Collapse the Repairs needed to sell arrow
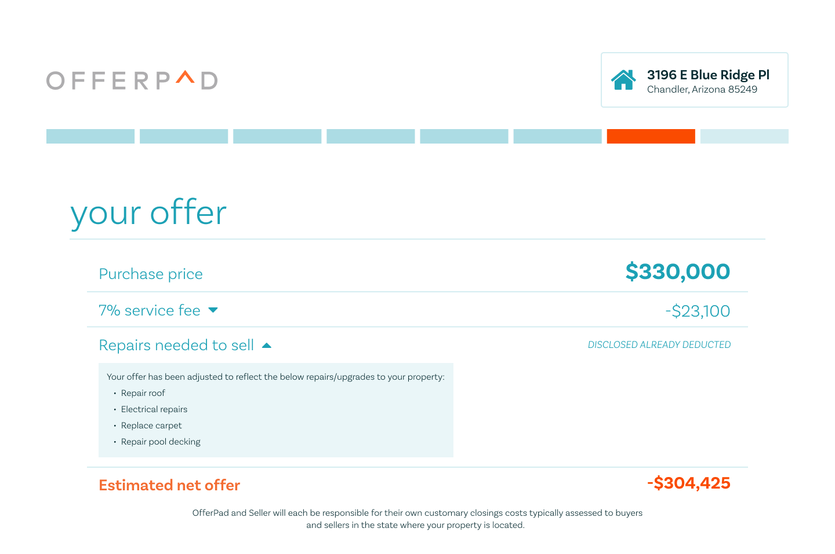Viewport: 835px width, 554px height. pyautogui.click(x=267, y=346)
